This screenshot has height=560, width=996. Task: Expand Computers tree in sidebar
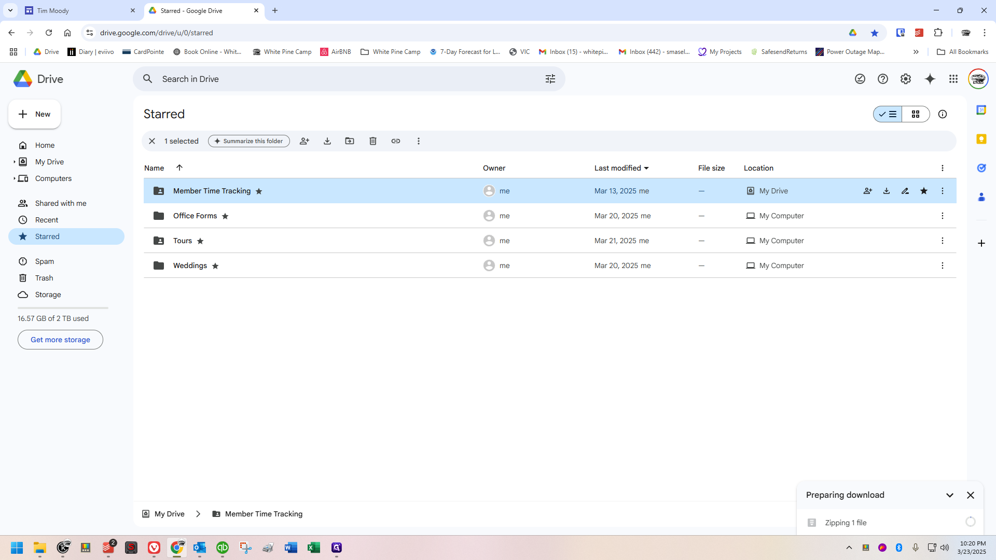[14, 178]
